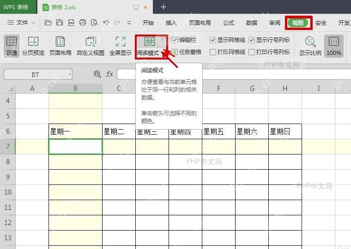
Task: Select row 7 header
Action: pos(7,147)
